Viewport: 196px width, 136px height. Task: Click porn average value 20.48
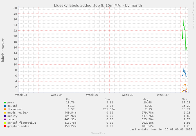pos(148,103)
